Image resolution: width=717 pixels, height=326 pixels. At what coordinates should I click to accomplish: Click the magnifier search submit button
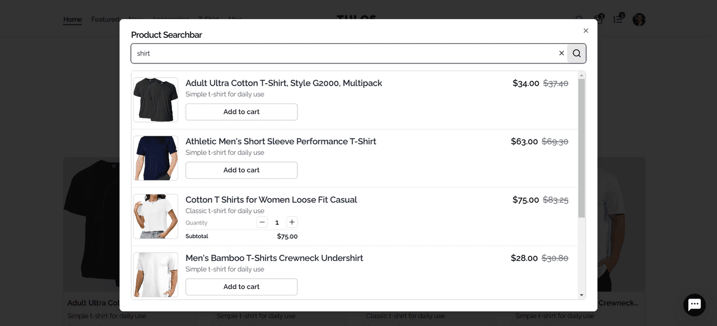(577, 53)
